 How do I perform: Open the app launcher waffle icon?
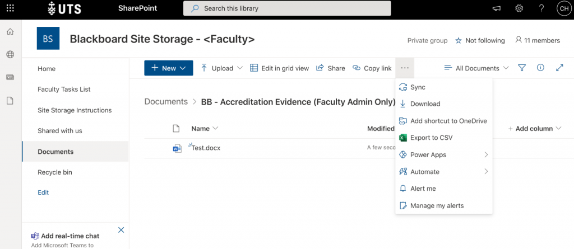(10, 8)
